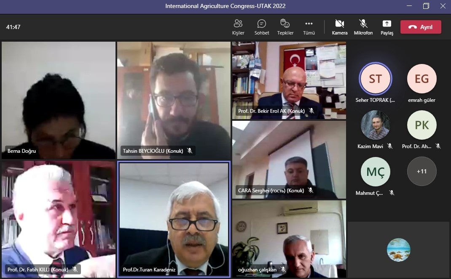Click muted mic icon next to CARA Serghei
This screenshot has width=451, height=279.
[310, 190]
